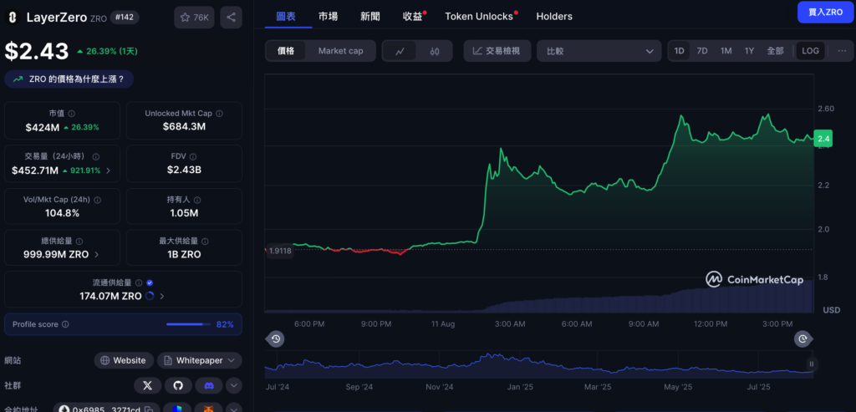Click the 買入 ZRO buy button

(x=824, y=13)
